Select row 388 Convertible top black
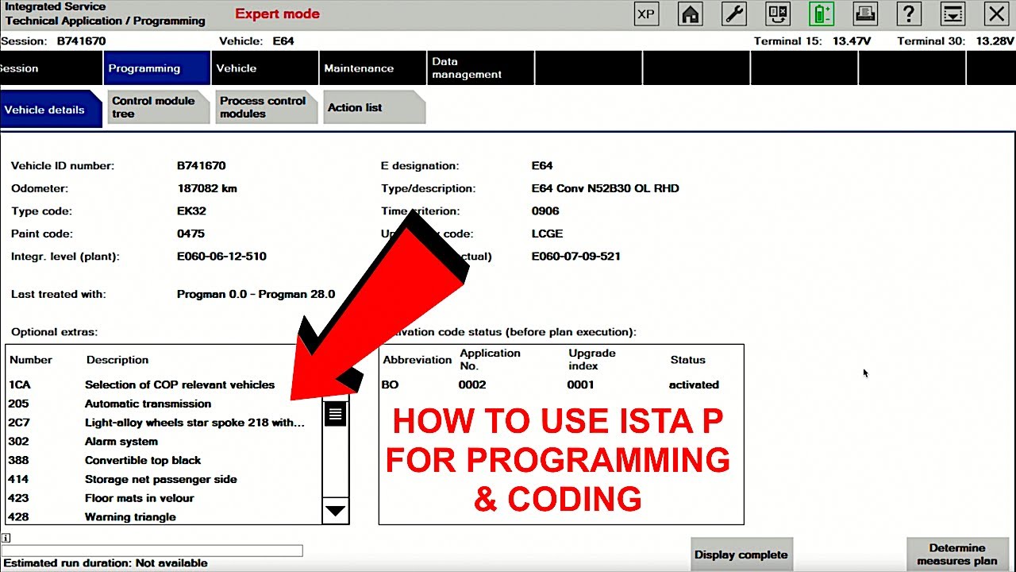Image resolution: width=1016 pixels, height=572 pixels. pos(164,460)
